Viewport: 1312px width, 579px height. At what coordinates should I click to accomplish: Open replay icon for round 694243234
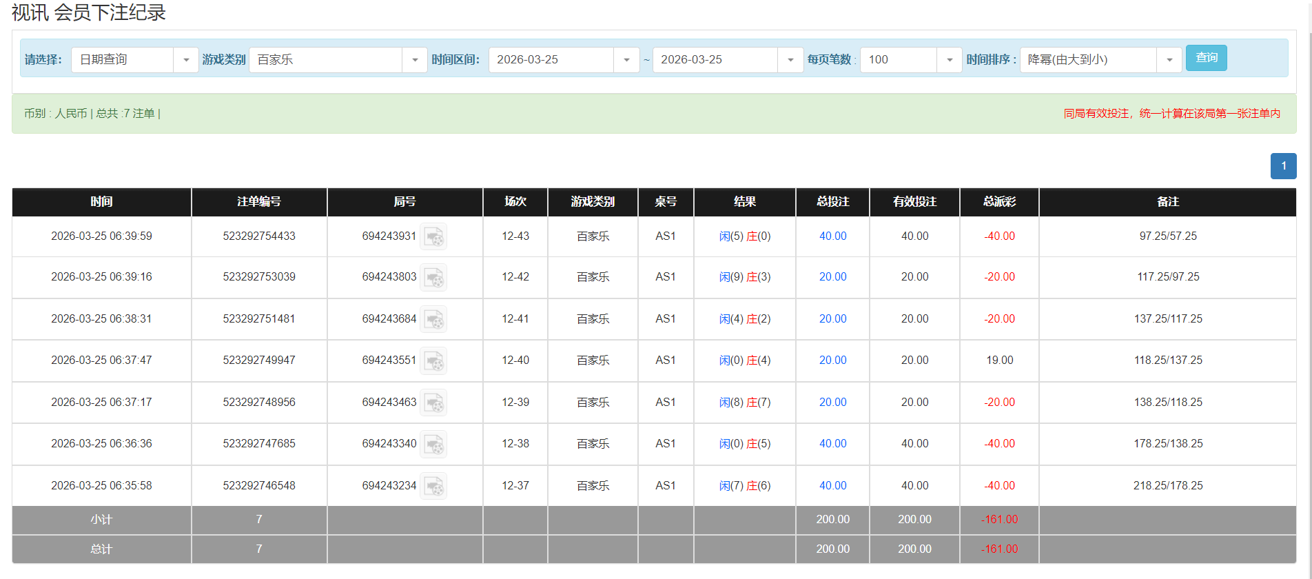click(433, 486)
